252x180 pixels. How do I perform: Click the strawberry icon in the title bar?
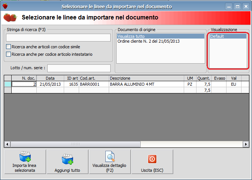5,6
